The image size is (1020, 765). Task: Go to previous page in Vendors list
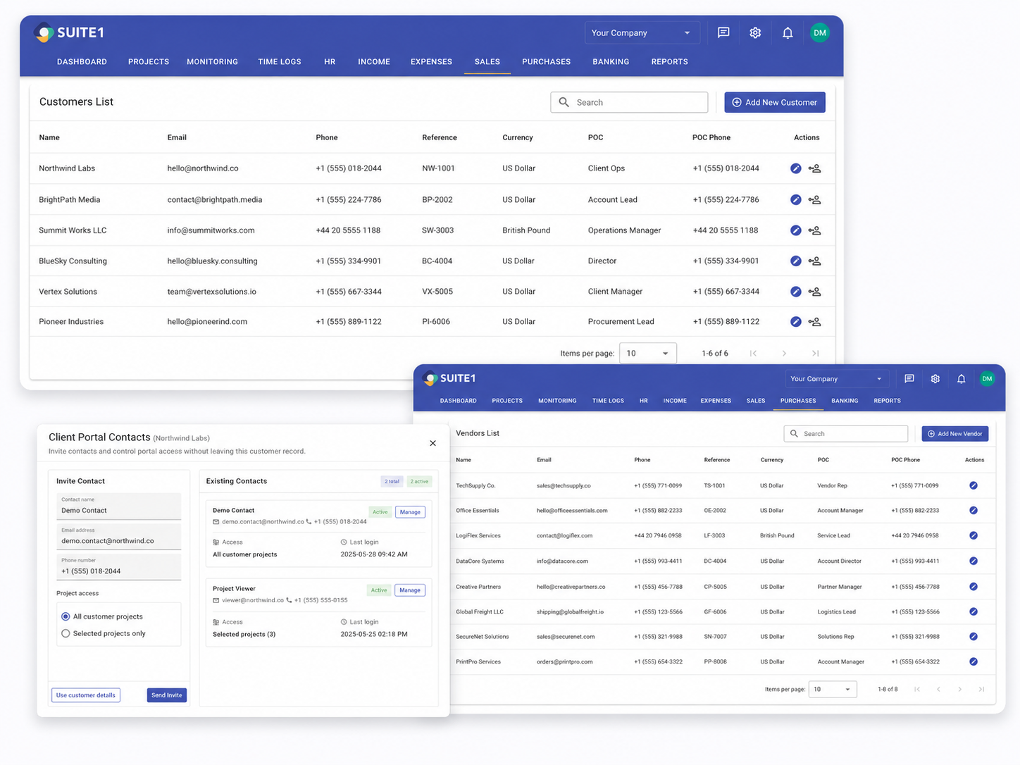[x=938, y=689]
